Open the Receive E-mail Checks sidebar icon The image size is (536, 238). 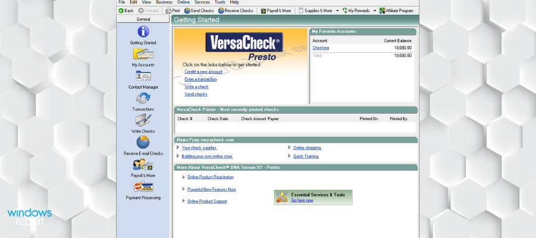pyautogui.click(x=143, y=142)
